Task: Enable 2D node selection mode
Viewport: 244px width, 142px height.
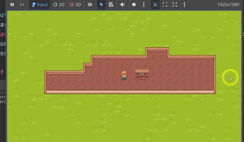Action: coord(59,4)
